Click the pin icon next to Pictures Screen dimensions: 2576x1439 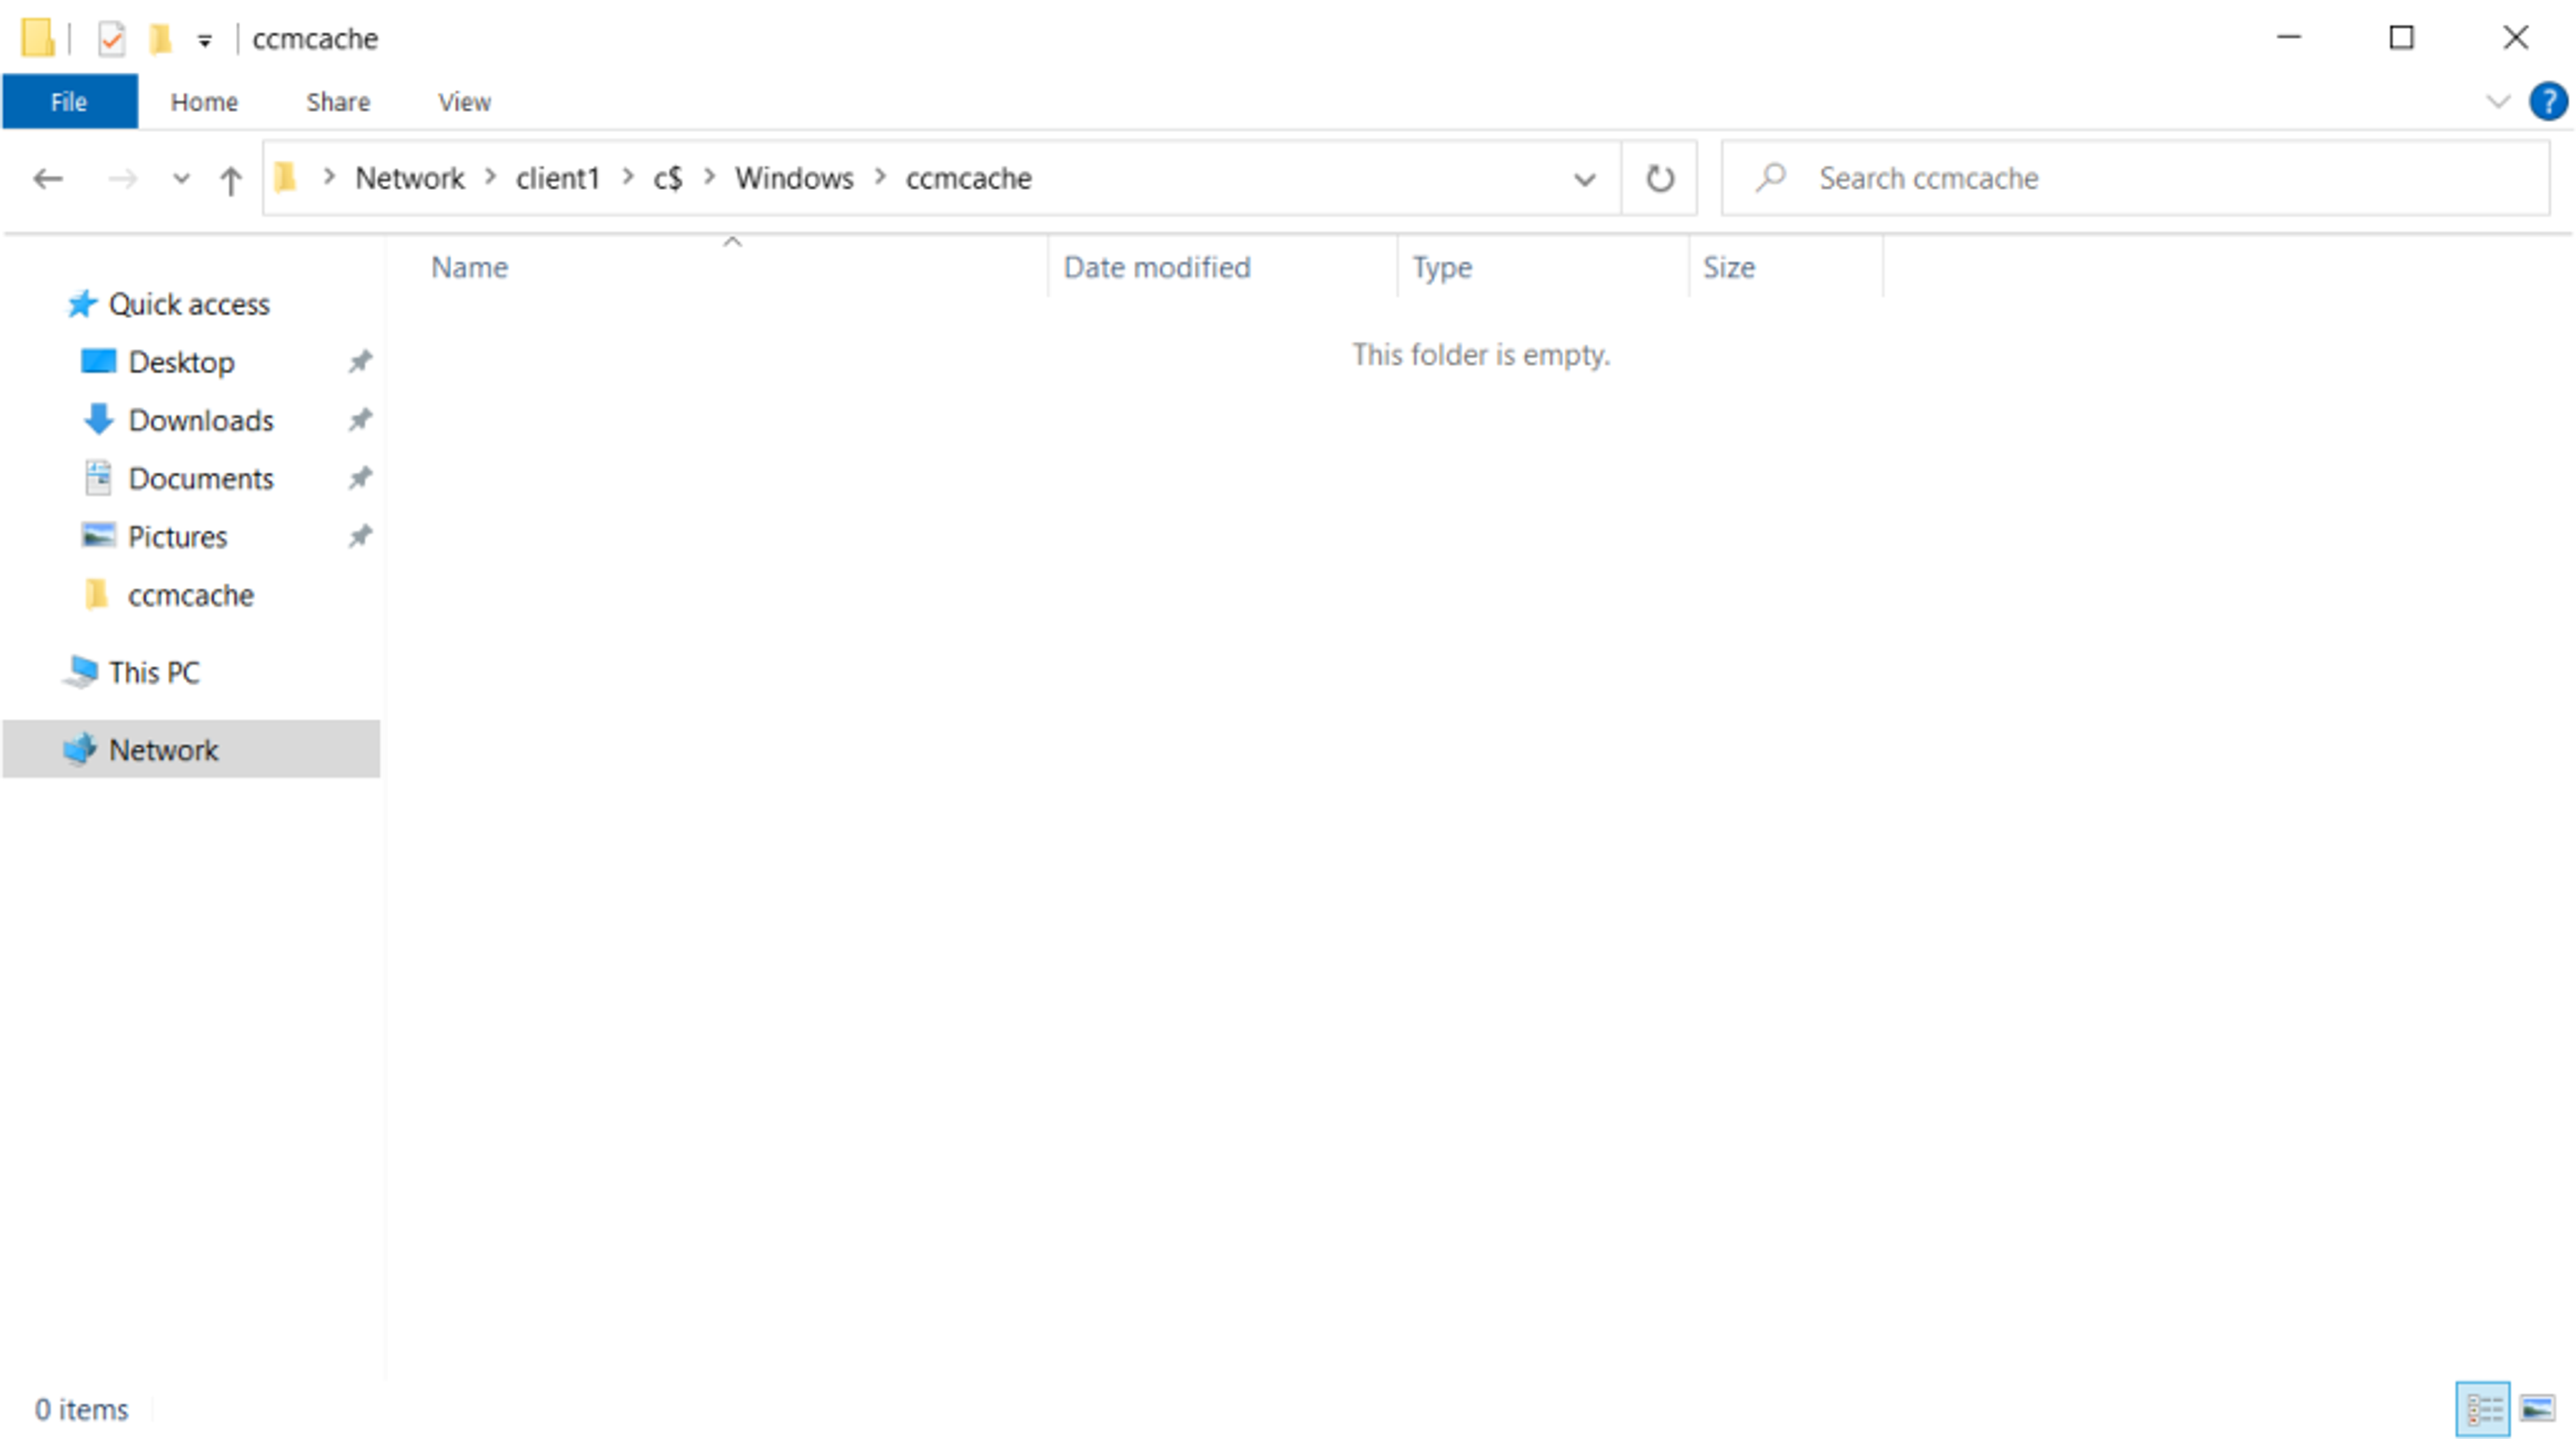[360, 536]
